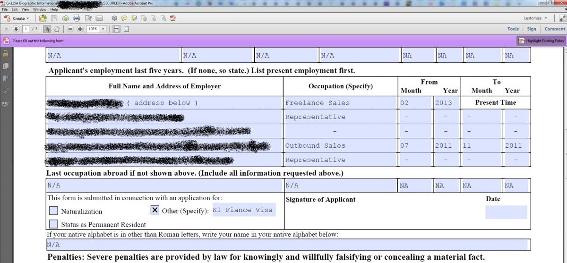Image resolution: width=567 pixels, height=263 pixels.
Task: Click the Open file folder icon
Action: pos(43,18)
